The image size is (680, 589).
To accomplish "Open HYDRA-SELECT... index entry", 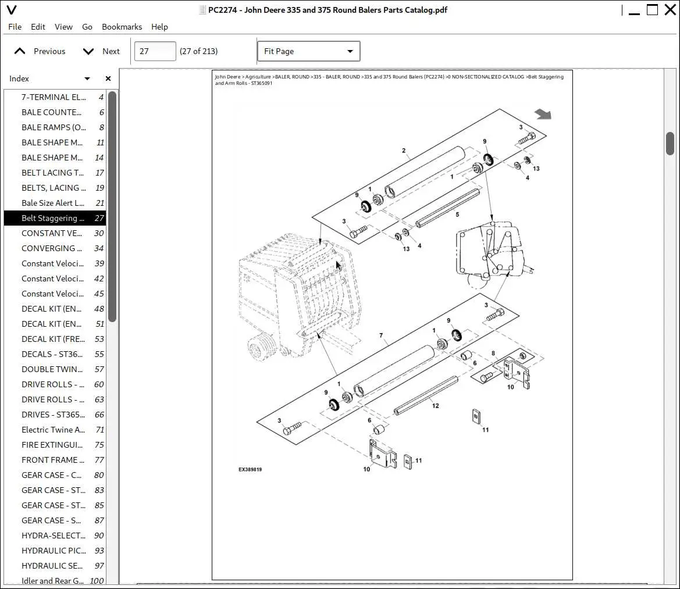I will (55, 536).
